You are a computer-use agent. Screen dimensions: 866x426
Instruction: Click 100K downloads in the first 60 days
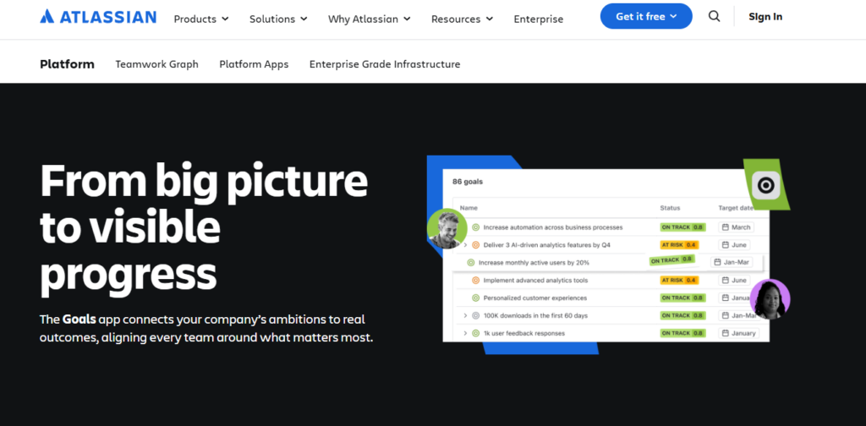click(535, 315)
